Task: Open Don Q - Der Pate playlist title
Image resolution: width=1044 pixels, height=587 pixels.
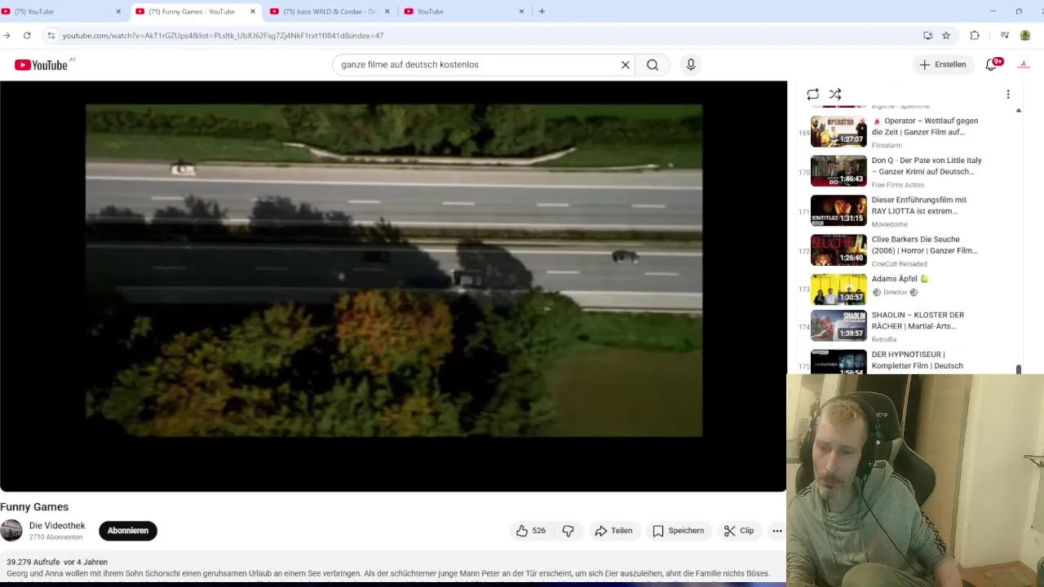Action: tap(927, 166)
